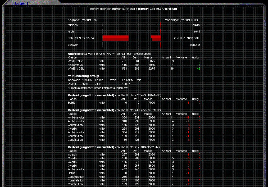Click the Frurozin column header
268x187 pixels.
pyautogui.click(x=127, y=80)
